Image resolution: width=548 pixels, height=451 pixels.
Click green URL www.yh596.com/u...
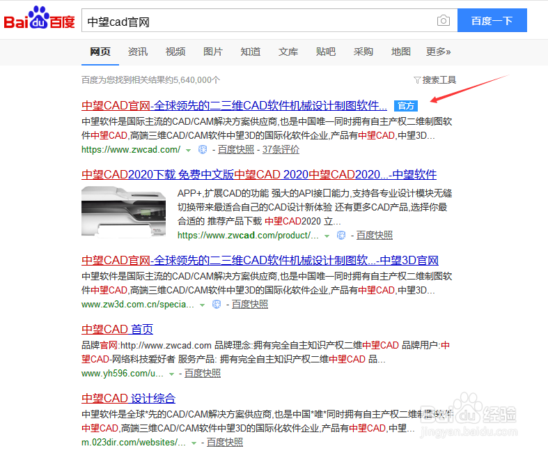123,374
